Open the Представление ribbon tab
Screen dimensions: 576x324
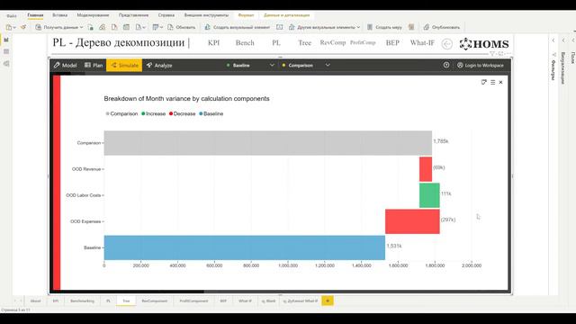tap(134, 15)
